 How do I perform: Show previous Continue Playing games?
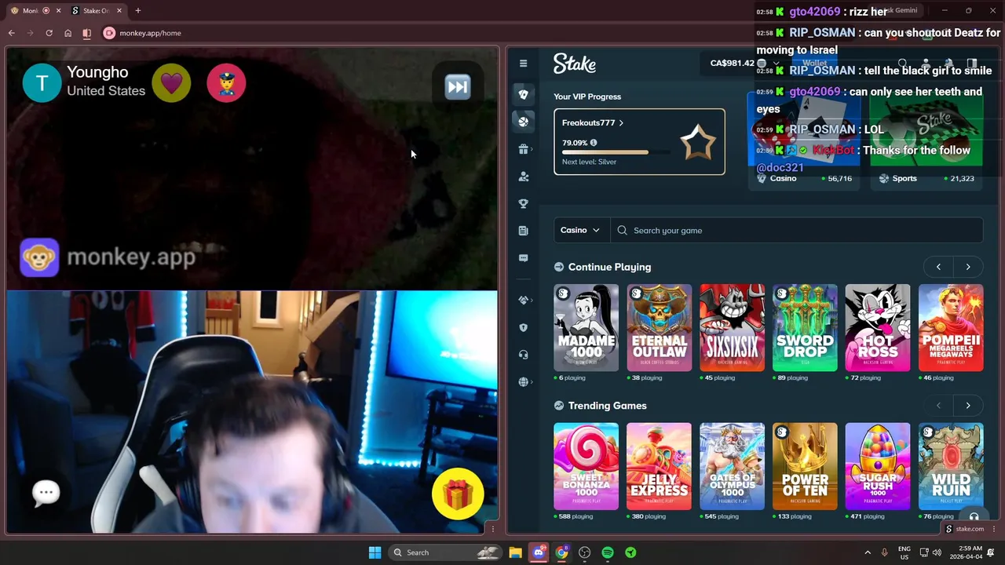[938, 267]
